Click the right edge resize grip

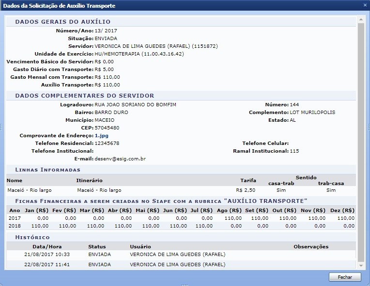[x=368, y=127]
